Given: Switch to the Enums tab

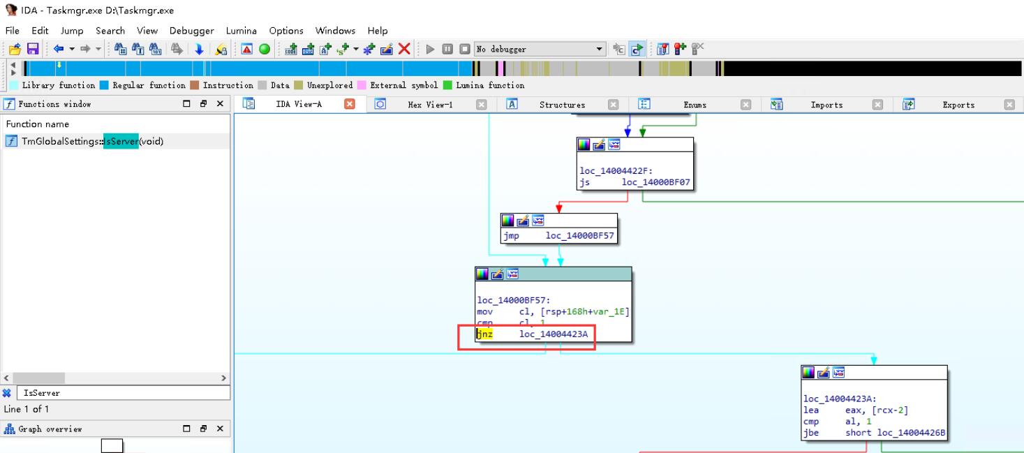Looking at the screenshot, I should tap(695, 105).
